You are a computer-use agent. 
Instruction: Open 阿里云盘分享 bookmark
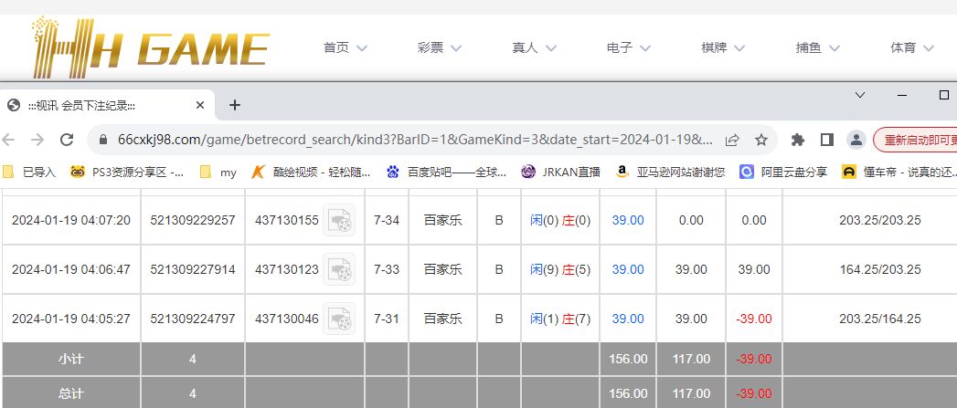pos(783,172)
